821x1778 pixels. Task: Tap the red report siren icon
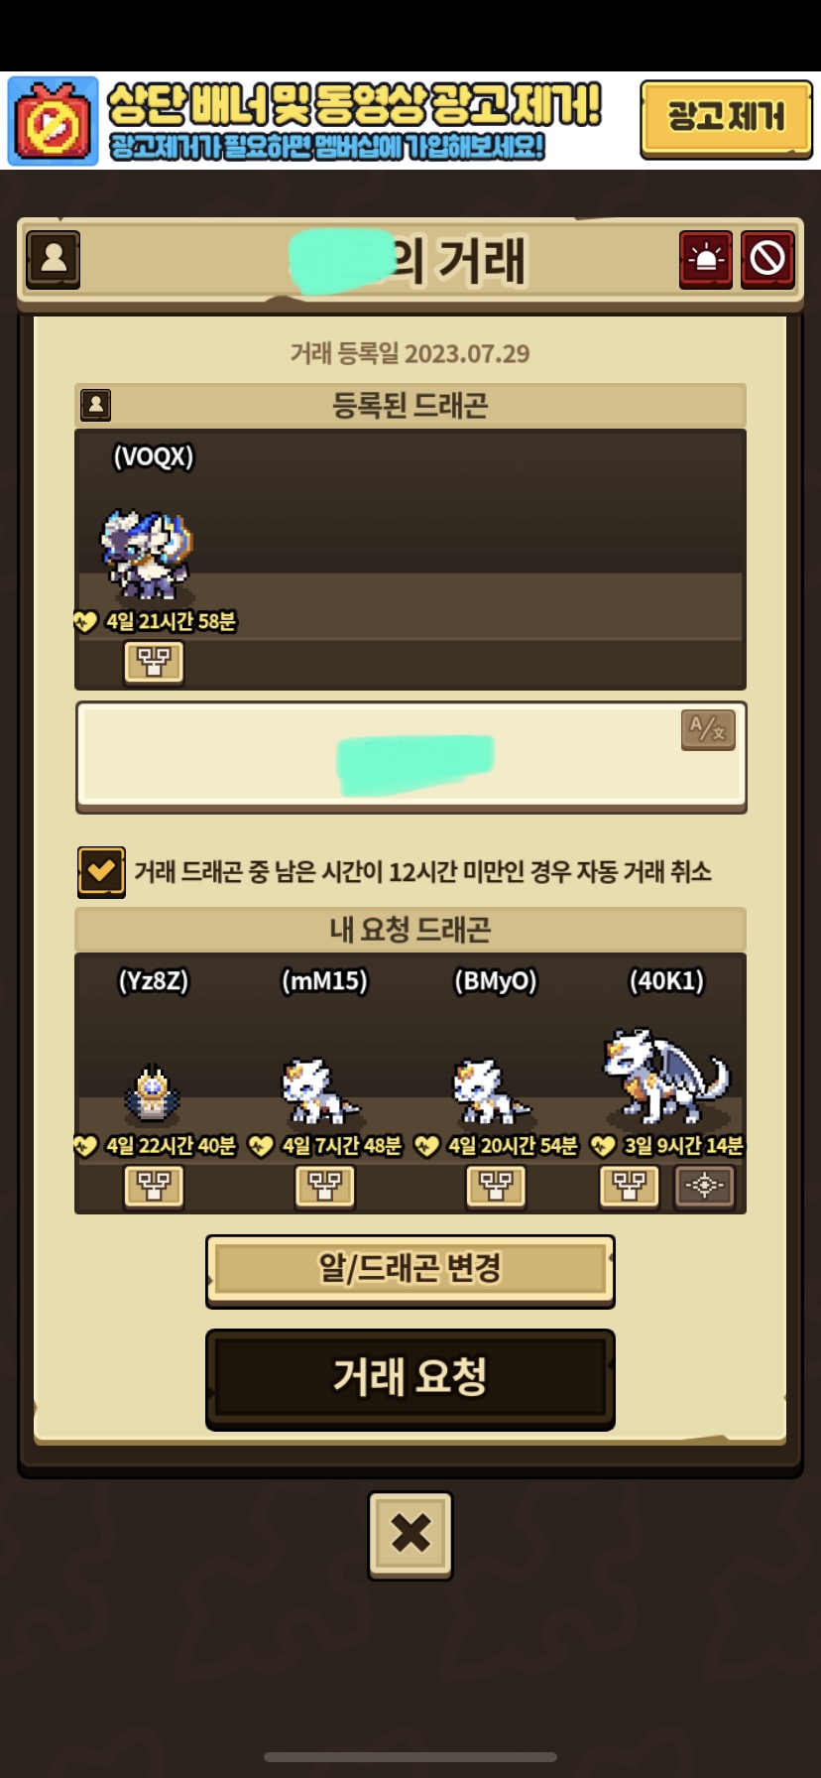[x=706, y=260]
